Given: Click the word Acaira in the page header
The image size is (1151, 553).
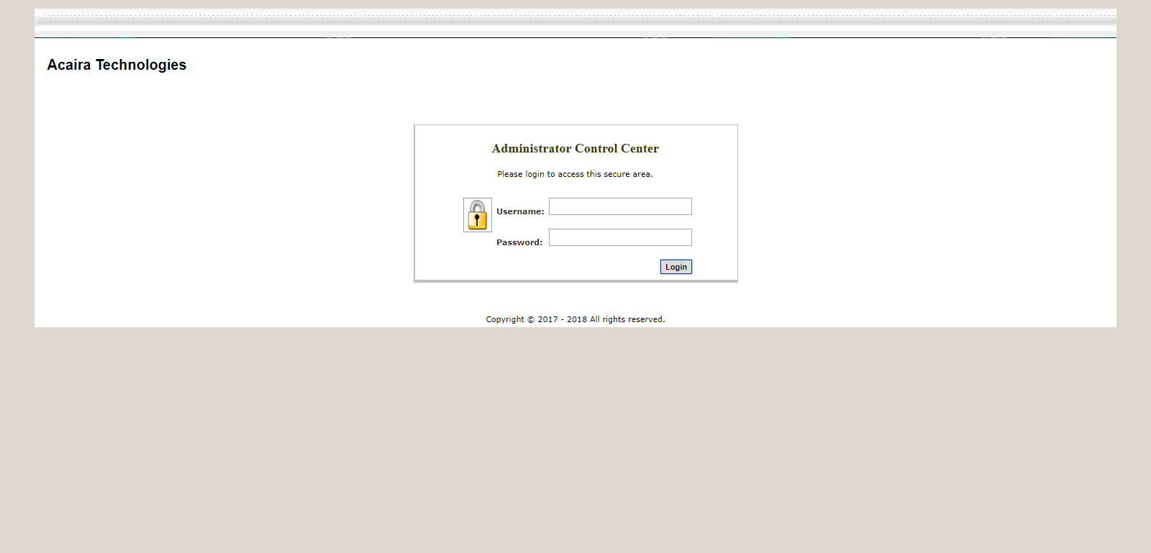Looking at the screenshot, I should point(69,65).
